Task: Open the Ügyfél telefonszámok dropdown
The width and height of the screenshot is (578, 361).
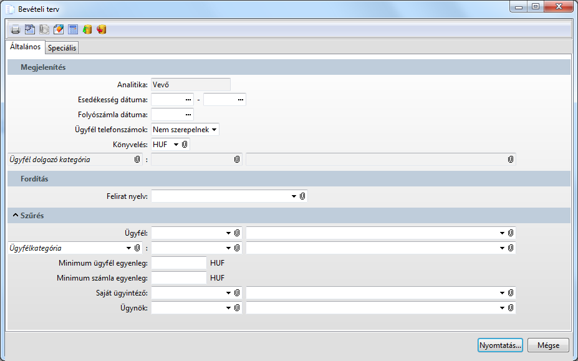Action: (214, 130)
